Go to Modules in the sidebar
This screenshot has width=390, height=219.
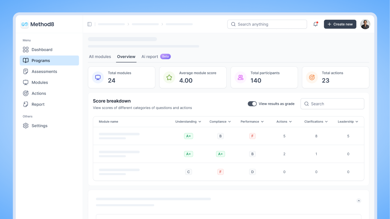click(x=49, y=83)
